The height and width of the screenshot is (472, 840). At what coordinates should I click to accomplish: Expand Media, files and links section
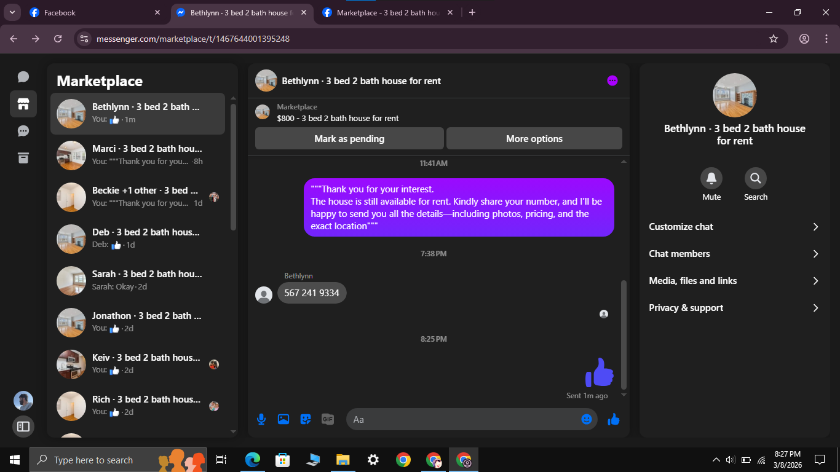[734, 281]
